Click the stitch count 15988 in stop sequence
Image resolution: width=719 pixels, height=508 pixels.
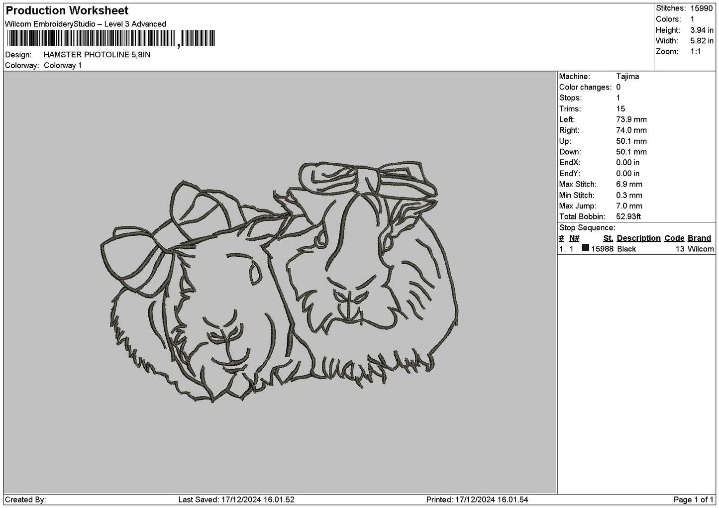[602, 249]
